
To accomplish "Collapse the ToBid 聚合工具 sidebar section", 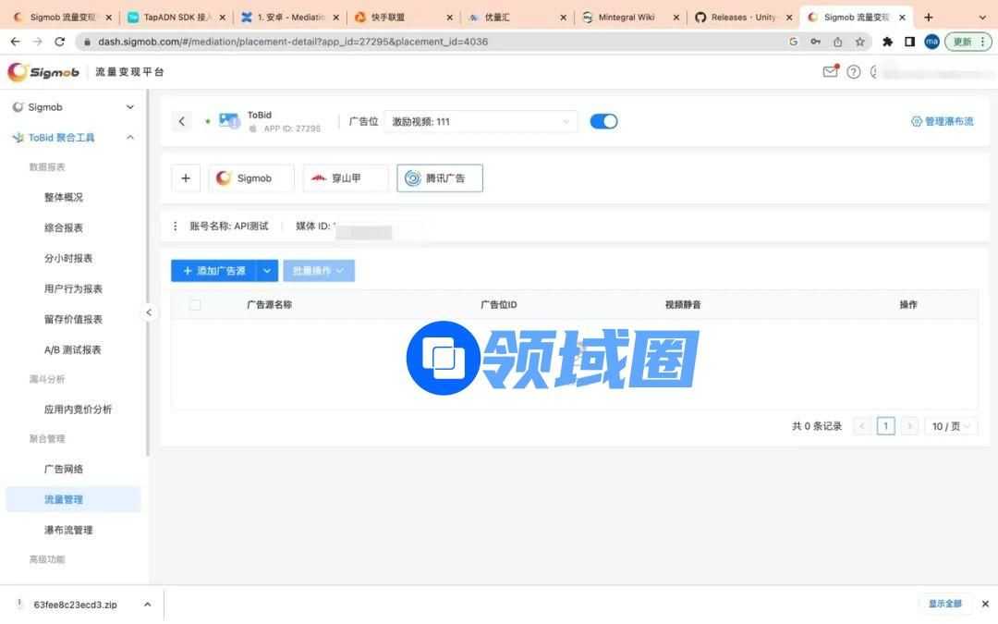I will coord(129,138).
